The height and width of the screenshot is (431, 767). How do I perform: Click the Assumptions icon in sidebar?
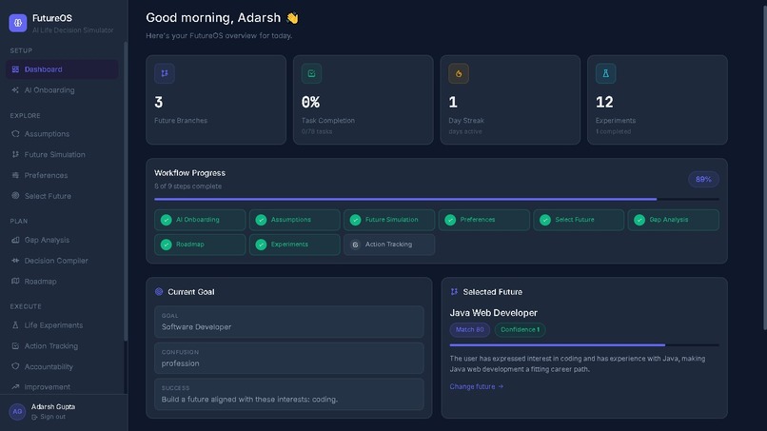click(x=15, y=133)
